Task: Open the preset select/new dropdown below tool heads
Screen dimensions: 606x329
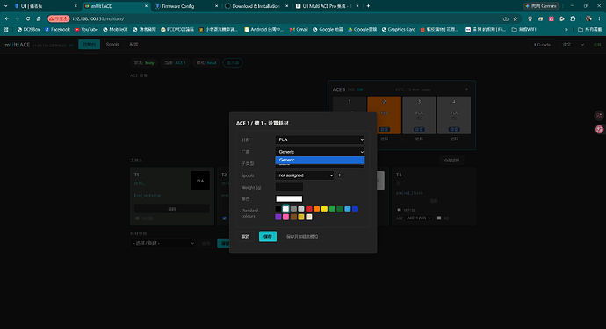Action: tap(162, 243)
